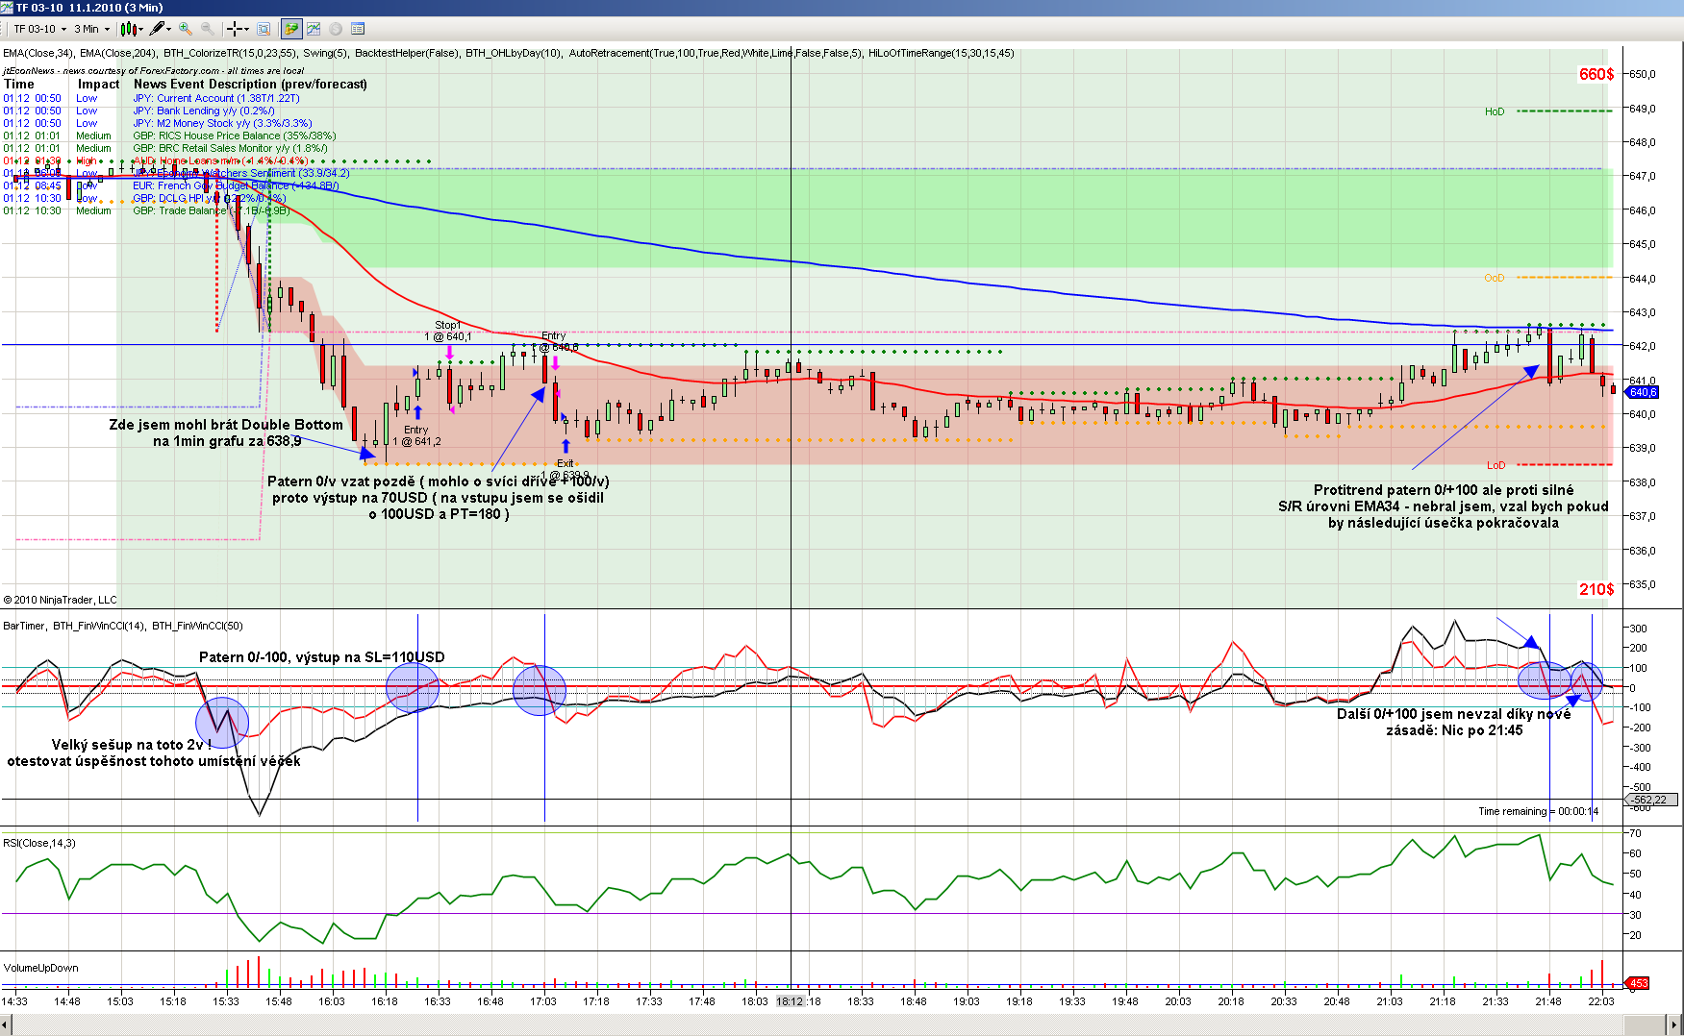The width and height of the screenshot is (1684, 1036).
Task: Click the 635,0 price axis label
Action: click(1643, 584)
